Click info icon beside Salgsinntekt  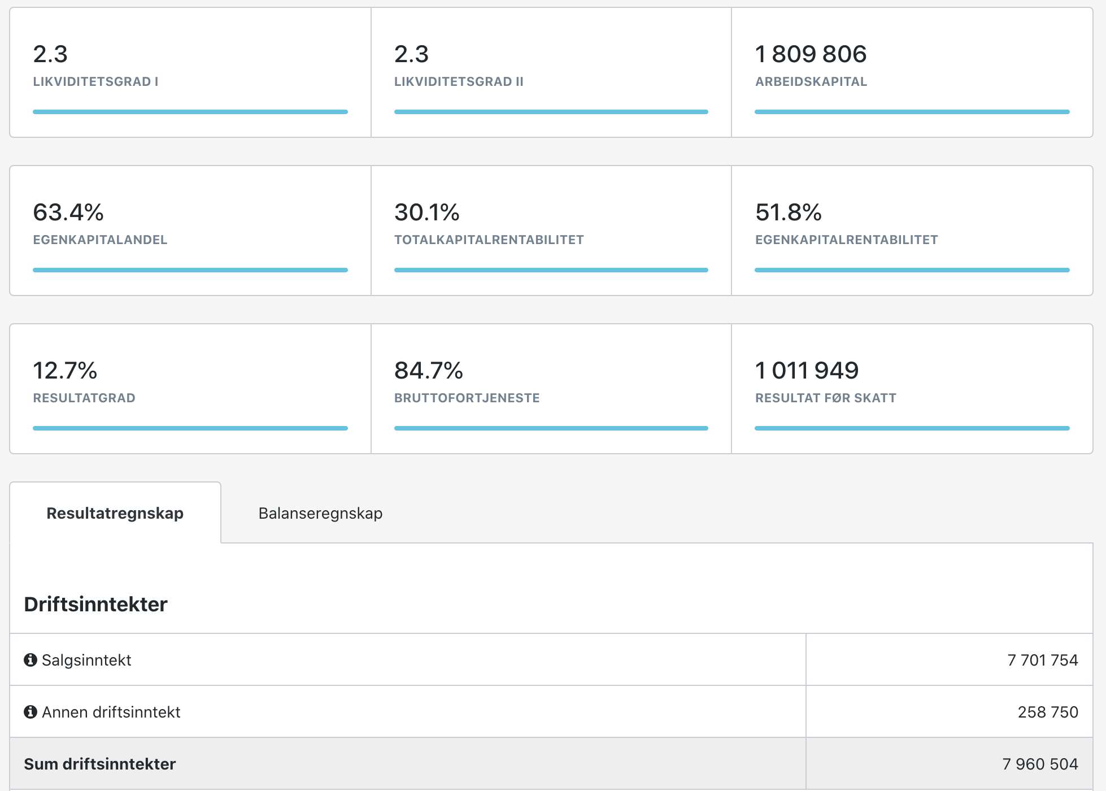31,660
